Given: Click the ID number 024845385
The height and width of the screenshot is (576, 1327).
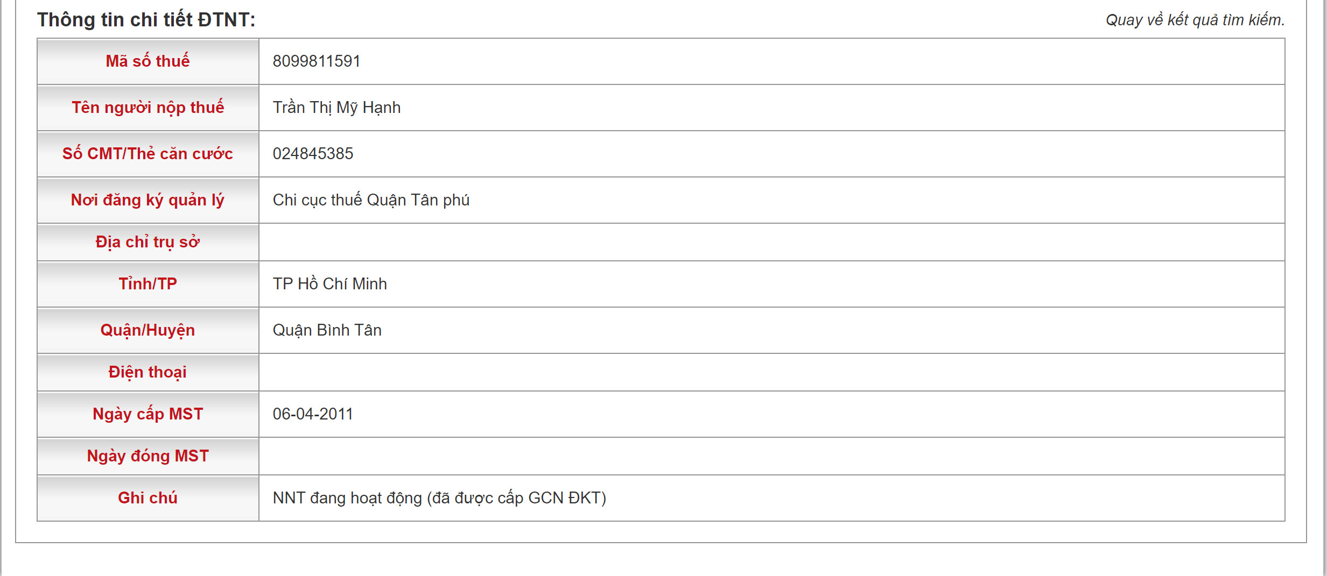Looking at the screenshot, I should pos(313,154).
